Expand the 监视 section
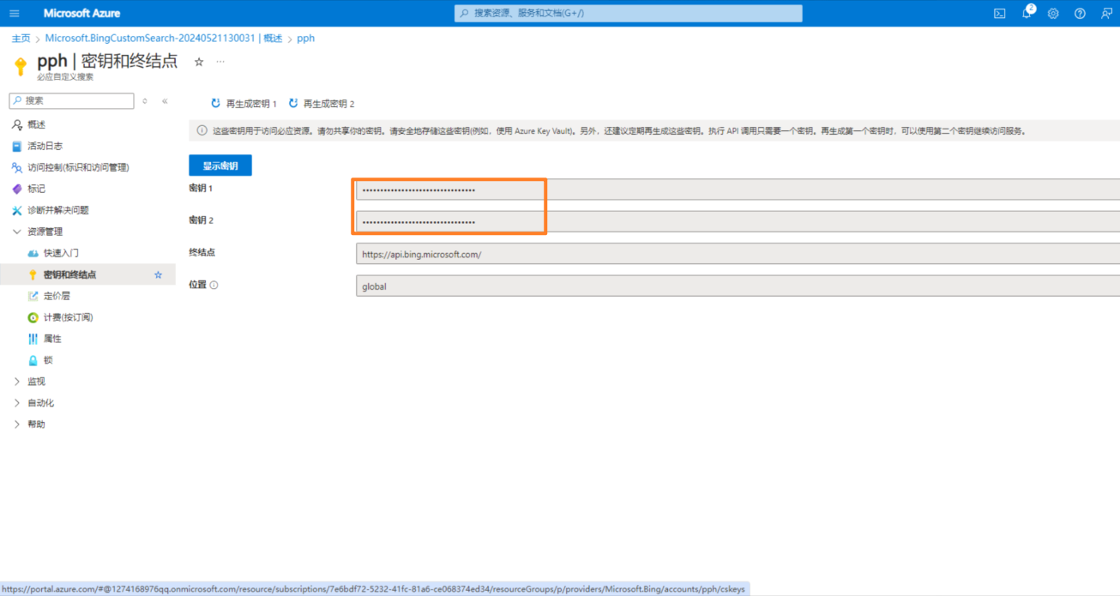The image size is (1120, 596). click(34, 381)
